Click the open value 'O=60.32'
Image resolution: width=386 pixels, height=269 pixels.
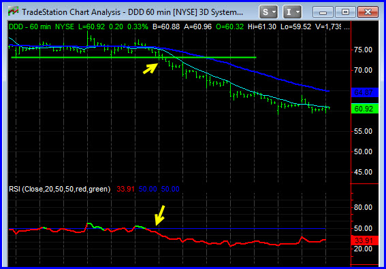pos(229,26)
